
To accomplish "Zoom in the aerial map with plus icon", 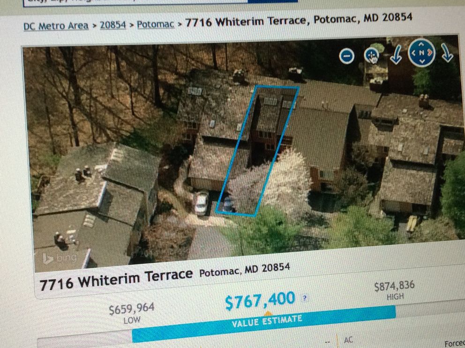I will click(x=372, y=55).
